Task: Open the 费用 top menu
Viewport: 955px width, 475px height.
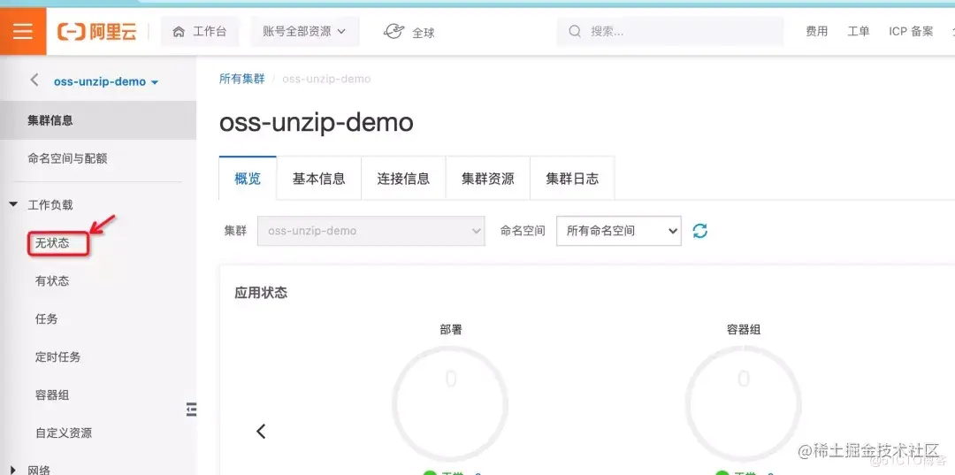Action: pos(817,32)
